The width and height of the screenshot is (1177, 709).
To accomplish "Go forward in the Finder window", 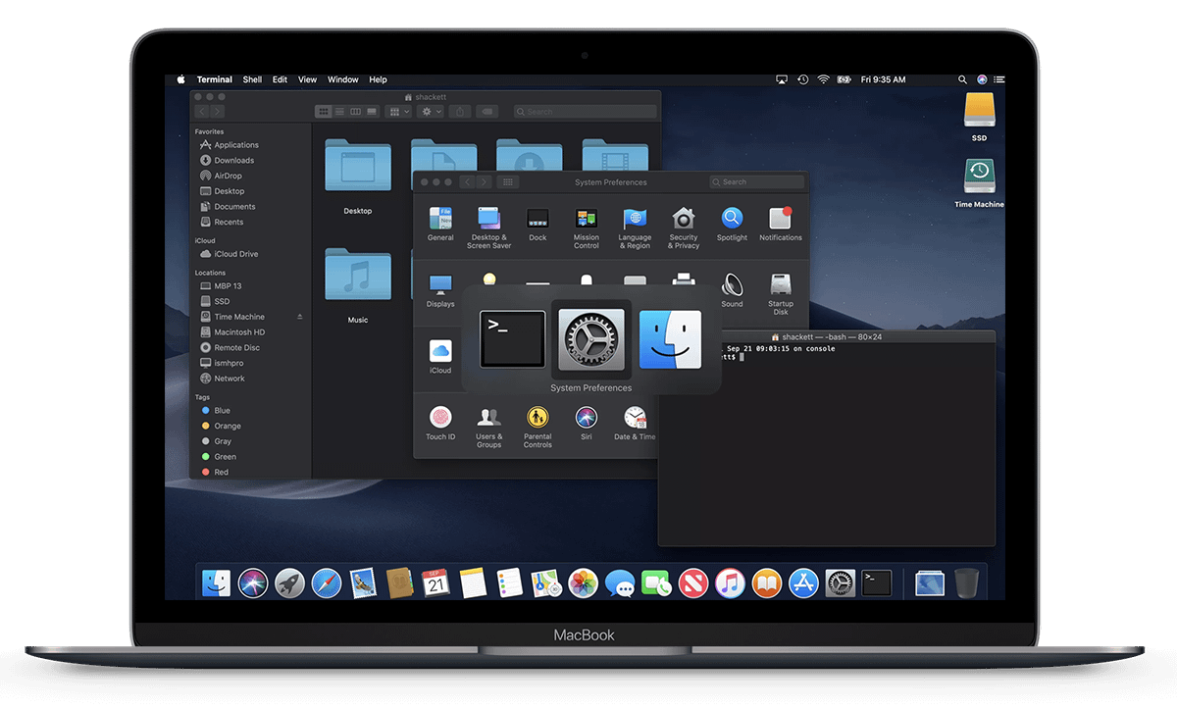I will coord(218,112).
